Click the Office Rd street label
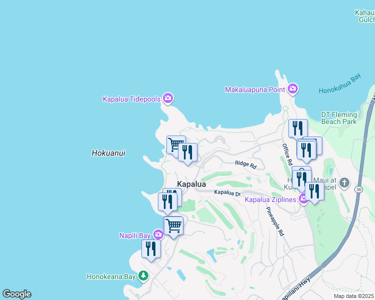Screen dimensions: 375x300 coord(287,154)
